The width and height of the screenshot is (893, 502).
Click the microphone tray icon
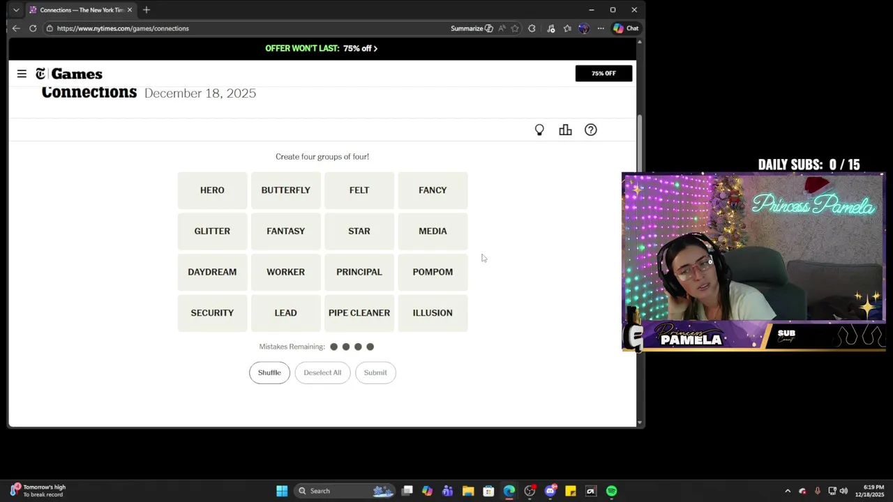tap(817, 491)
